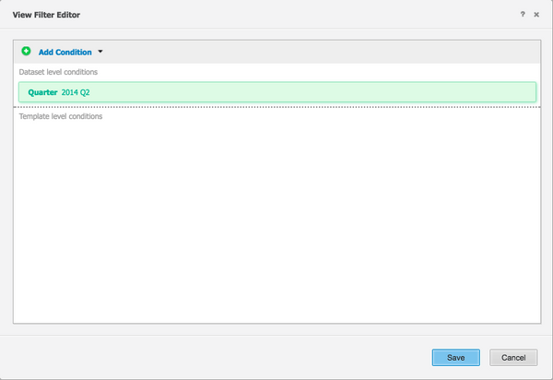Click the Add Condition link
The width and height of the screenshot is (553, 380).
coord(65,53)
